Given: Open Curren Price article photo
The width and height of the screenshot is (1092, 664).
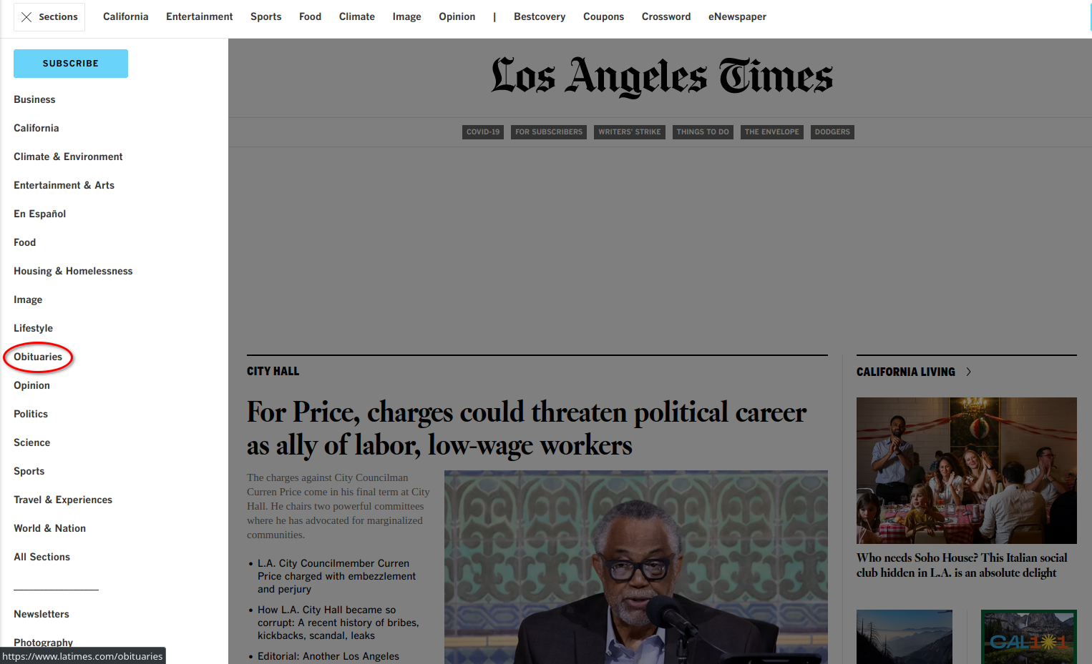Looking at the screenshot, I should [x=636, y=567].
